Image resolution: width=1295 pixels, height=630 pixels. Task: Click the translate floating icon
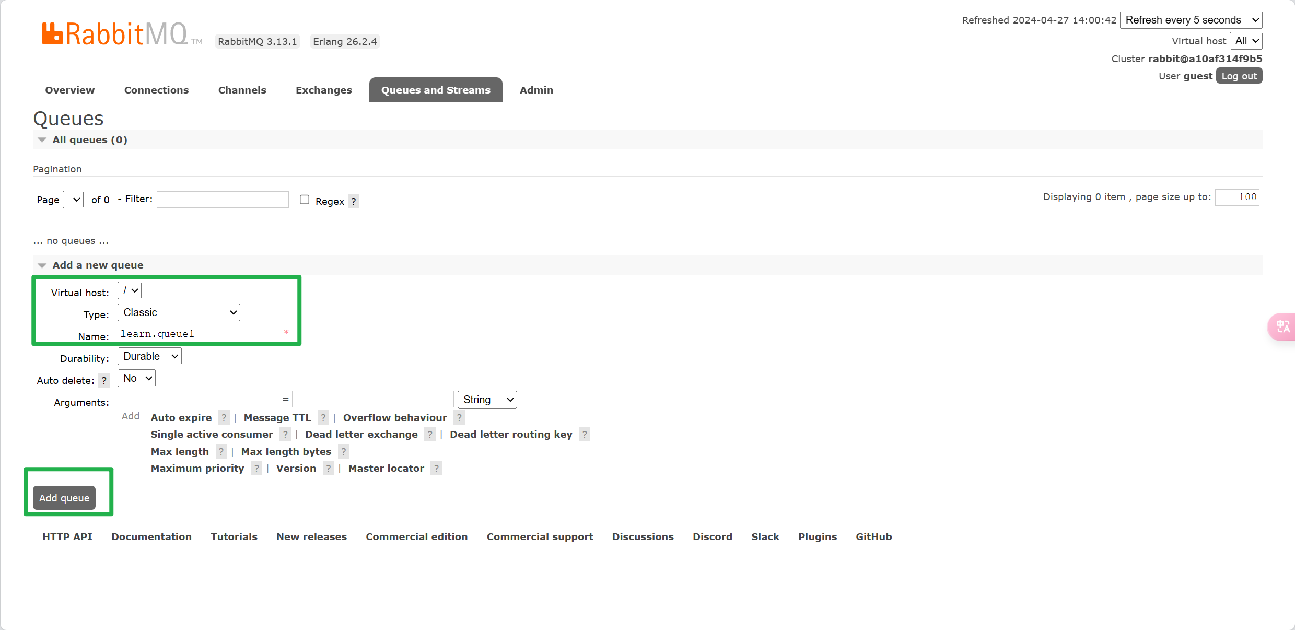[x=1282, y=327]
